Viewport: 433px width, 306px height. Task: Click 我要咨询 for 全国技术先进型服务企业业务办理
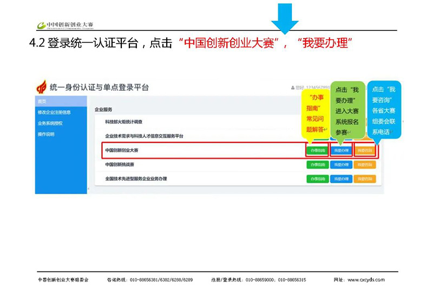(365, 179)
